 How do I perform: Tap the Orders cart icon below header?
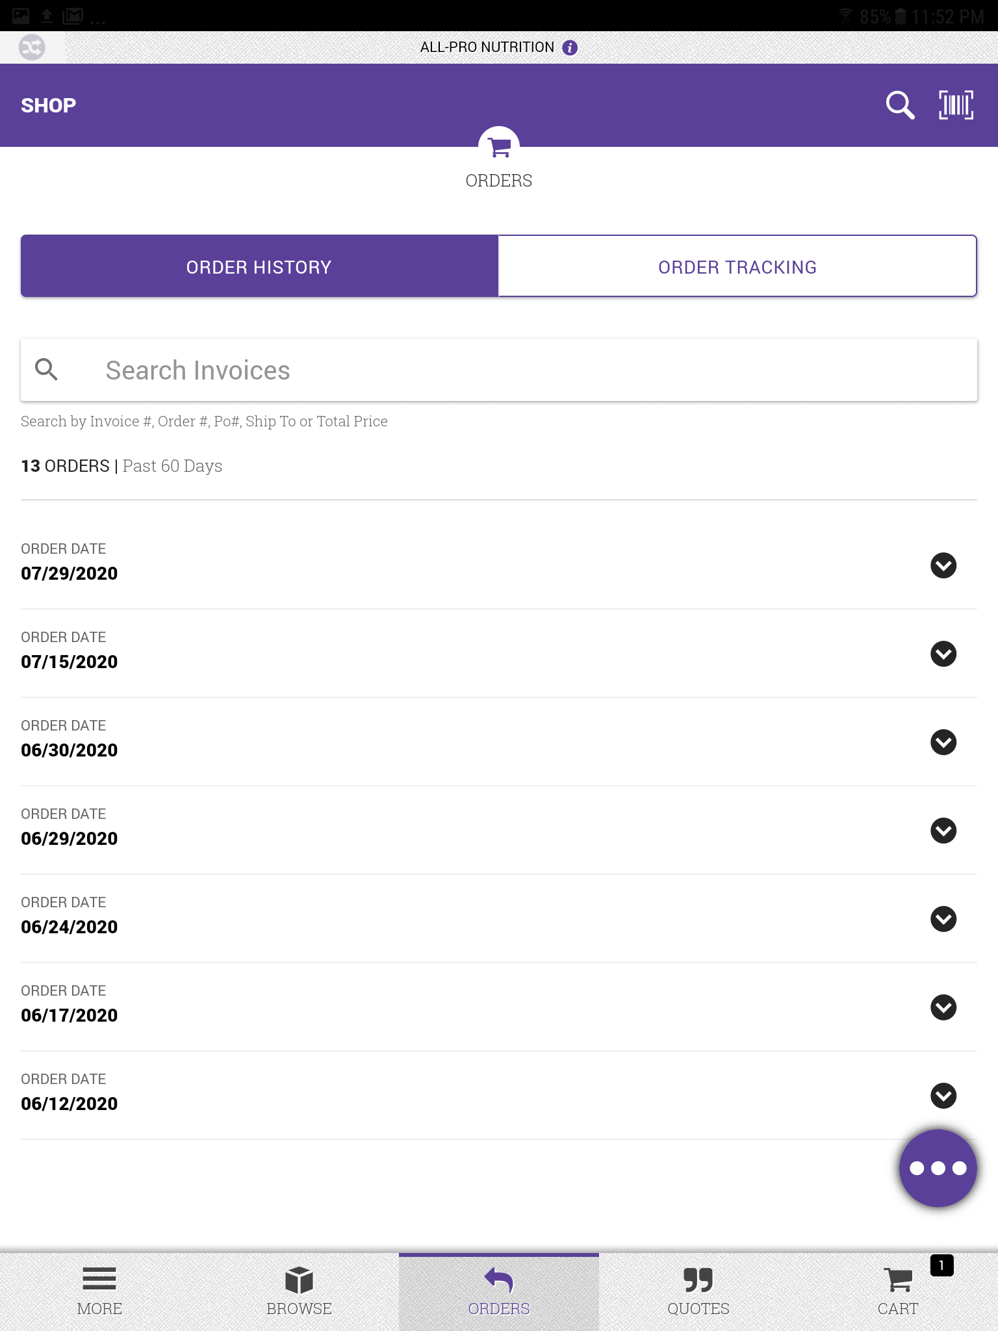[499, 147]
